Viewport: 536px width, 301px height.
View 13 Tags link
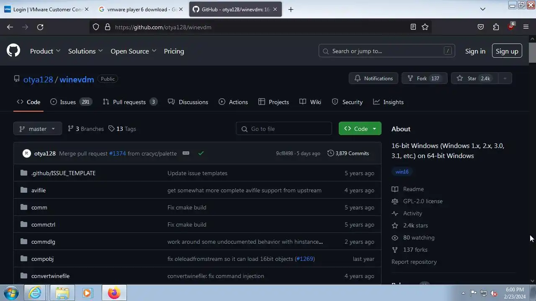tap(122, 129)
